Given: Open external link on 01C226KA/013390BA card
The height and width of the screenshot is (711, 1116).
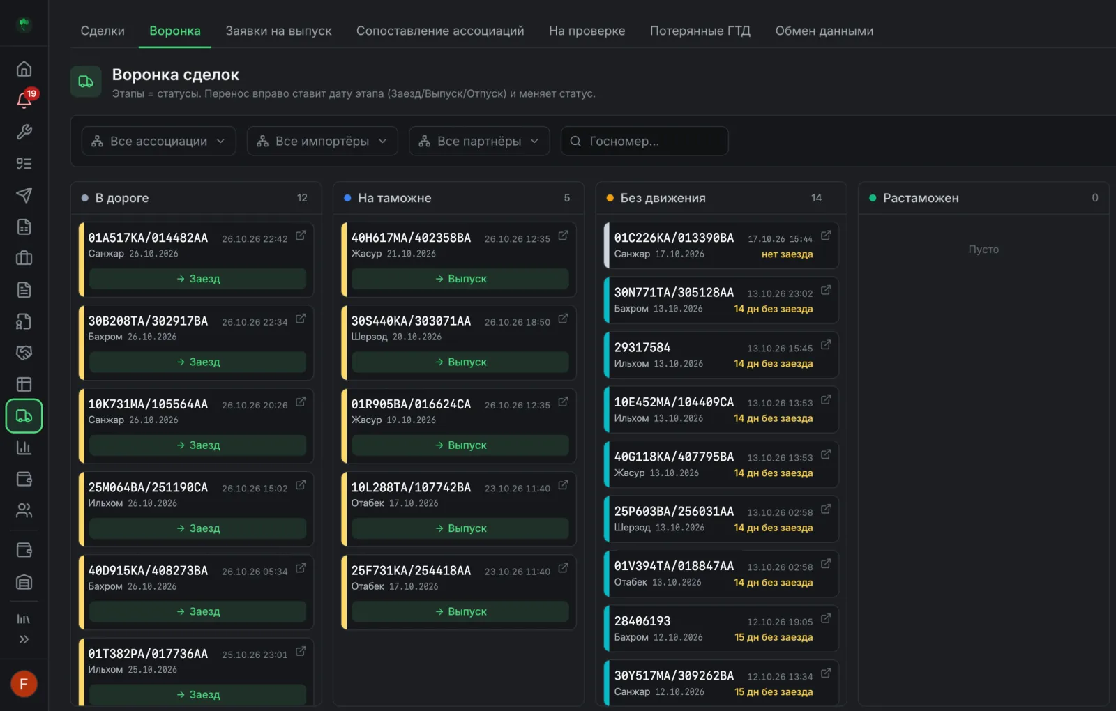Looking at the screenshot, I should (x=826, y=236).
